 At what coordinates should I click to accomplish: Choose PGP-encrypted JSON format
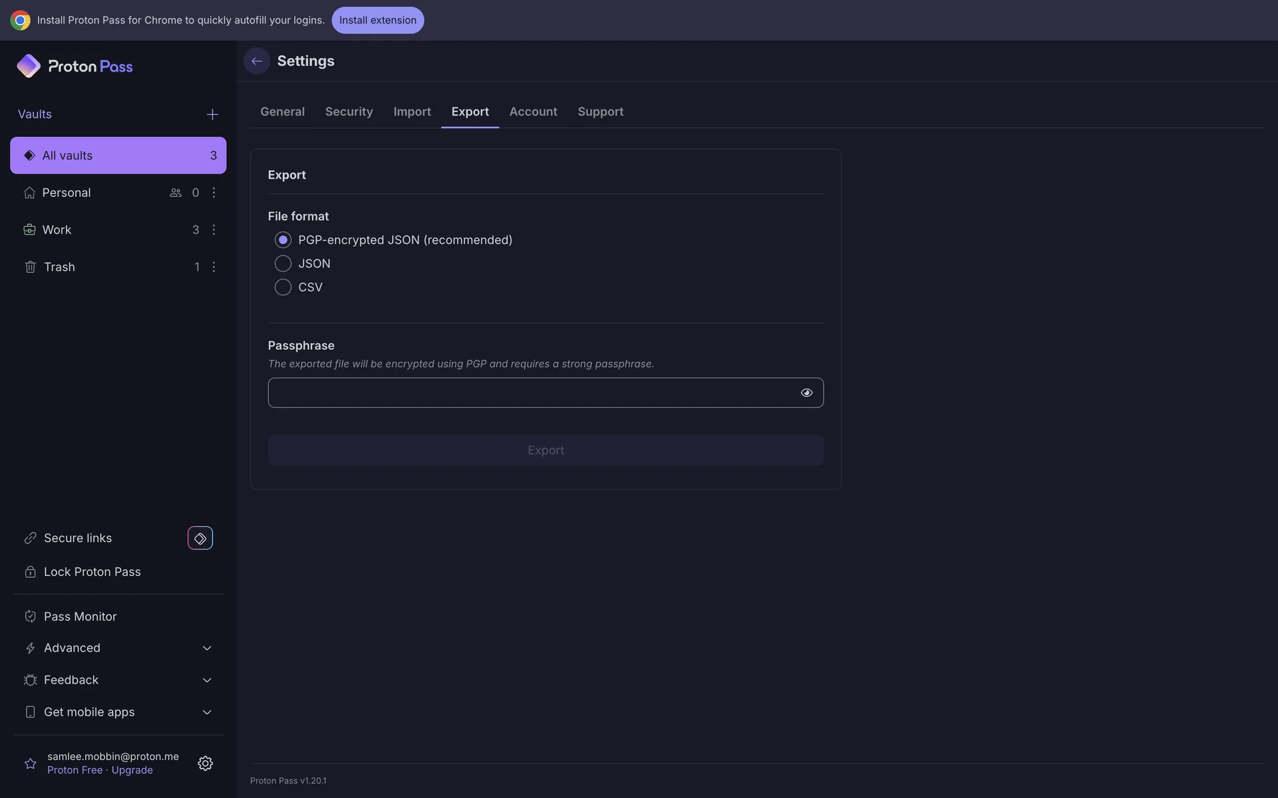tap(283, 240)
